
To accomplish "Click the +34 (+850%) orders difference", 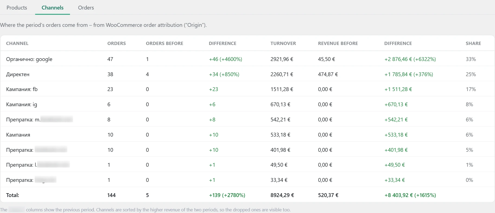I will [224, 74].
